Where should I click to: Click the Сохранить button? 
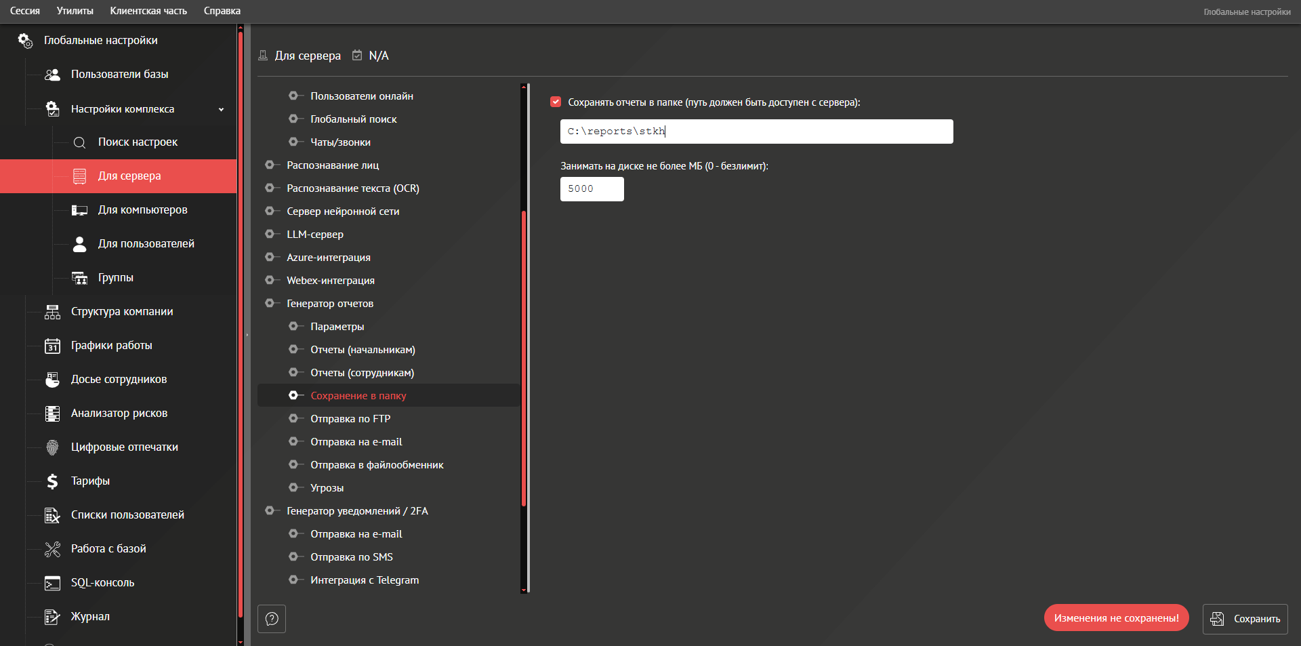[x=1245, y=619]
